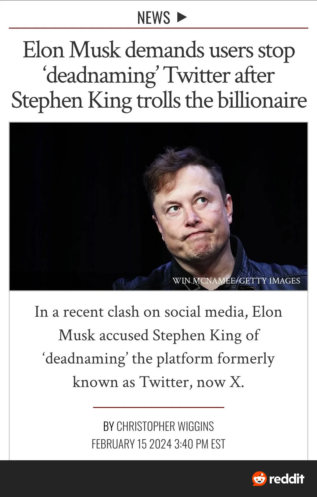Click the Reddit Snoo mascot icon

(x=259, y=478)
